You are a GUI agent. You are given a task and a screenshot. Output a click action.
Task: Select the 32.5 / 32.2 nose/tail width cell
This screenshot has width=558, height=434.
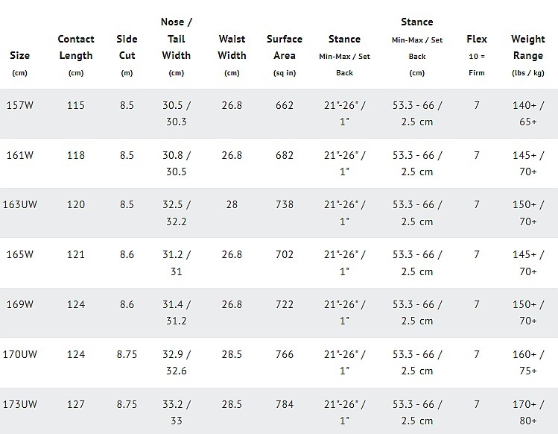tap(177, 213)
